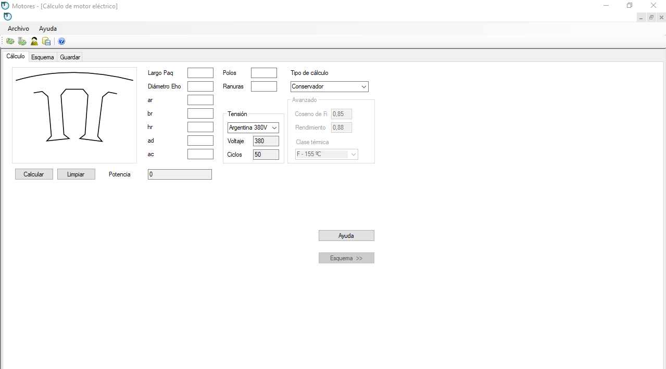Switch to the Esquema tab

(x=42, y=57)
